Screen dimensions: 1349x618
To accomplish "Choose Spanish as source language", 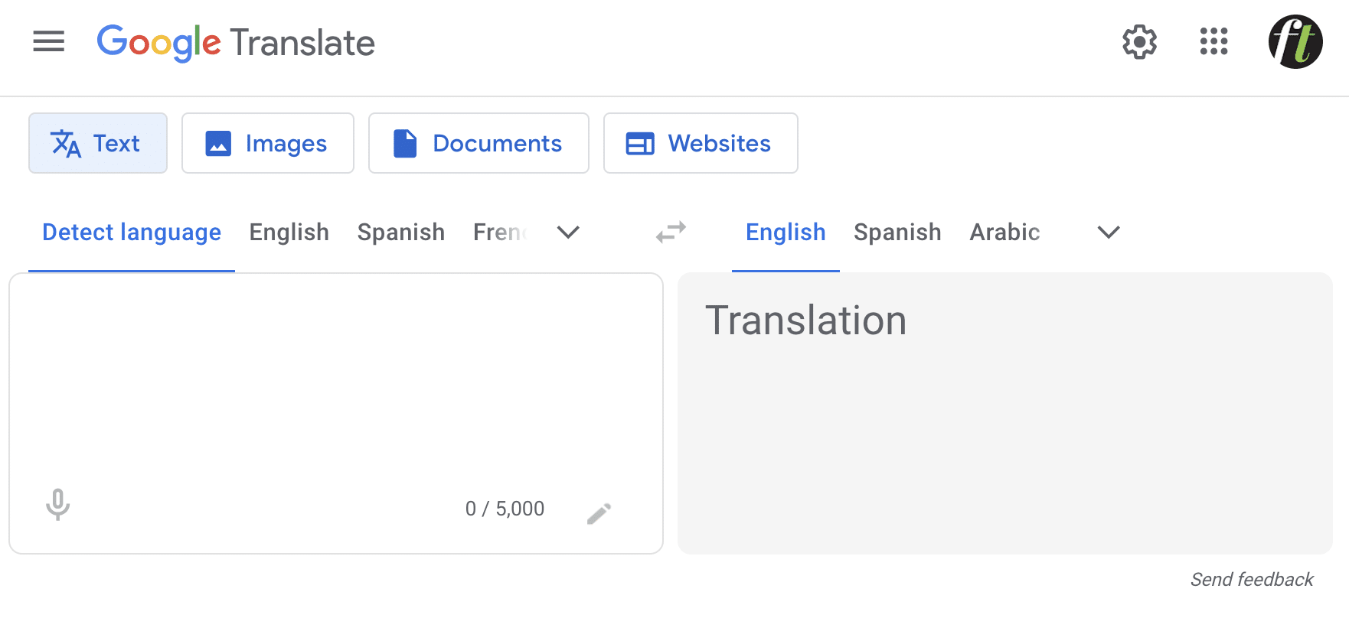I will click(401, 233).
